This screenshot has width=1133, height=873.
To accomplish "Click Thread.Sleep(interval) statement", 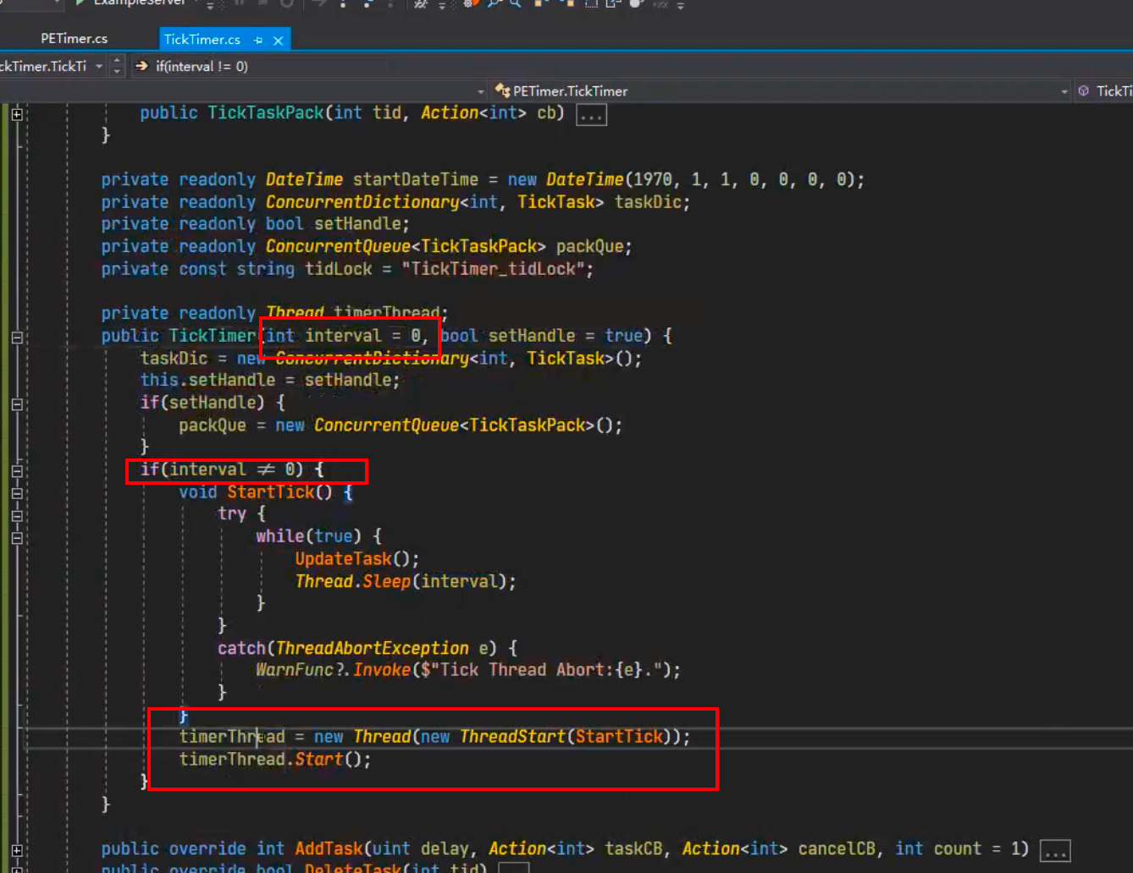I will [x=405, y=581].
